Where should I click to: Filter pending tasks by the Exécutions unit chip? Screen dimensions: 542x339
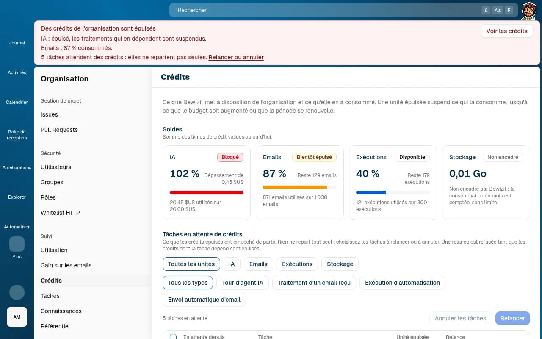tap(297, 264)
